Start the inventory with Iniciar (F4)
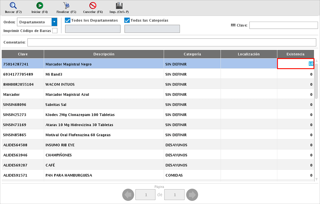Screen dimensions: 320x204 click(x=39, y=5)
